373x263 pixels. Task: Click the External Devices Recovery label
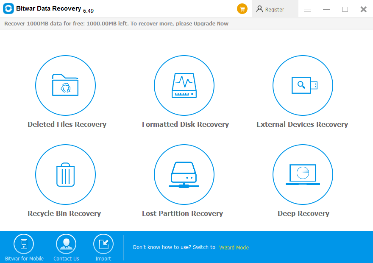tap(302, 124)
